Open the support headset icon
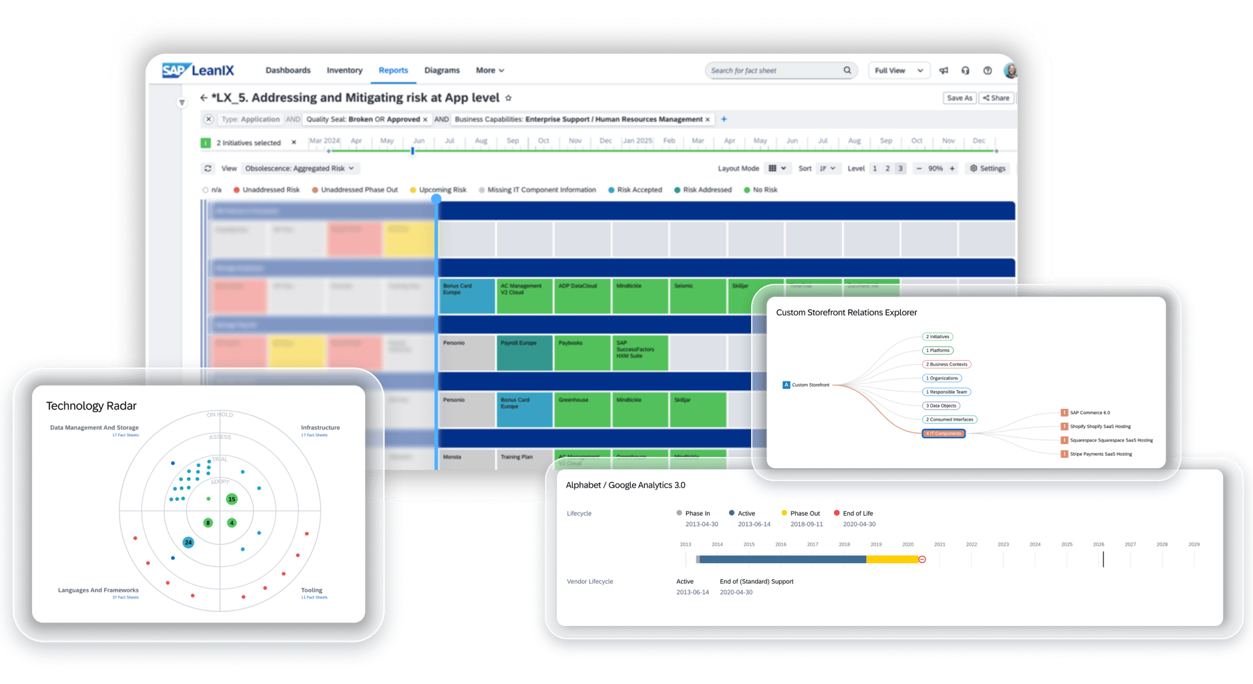The height and width of the screenshot is (684, 1253). [966, 71]
